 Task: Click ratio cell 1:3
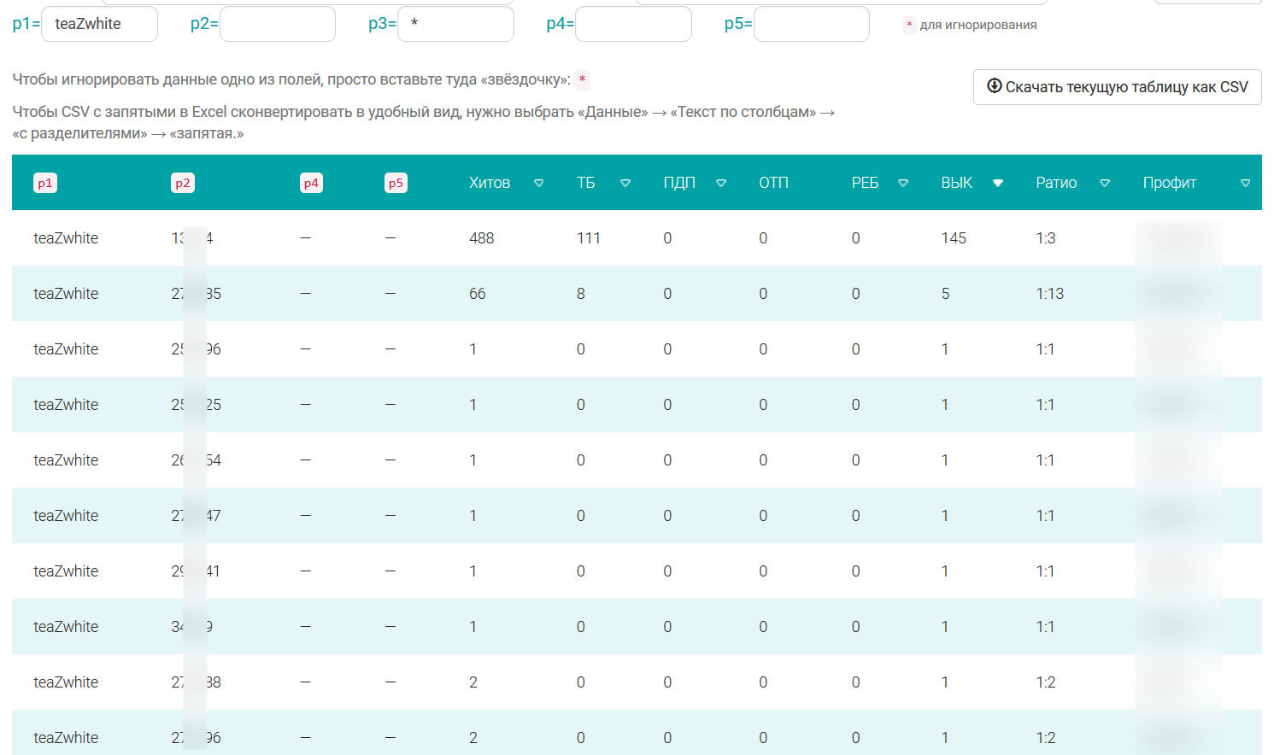point(1046,238)
